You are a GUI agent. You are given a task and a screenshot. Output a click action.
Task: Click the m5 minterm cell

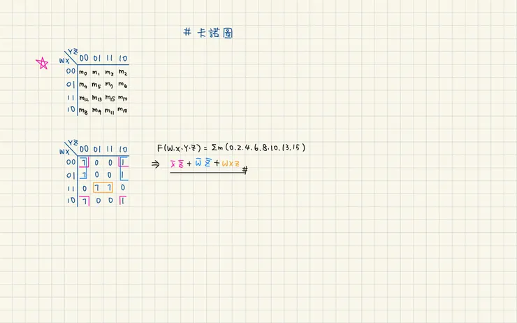pos(96,86)
